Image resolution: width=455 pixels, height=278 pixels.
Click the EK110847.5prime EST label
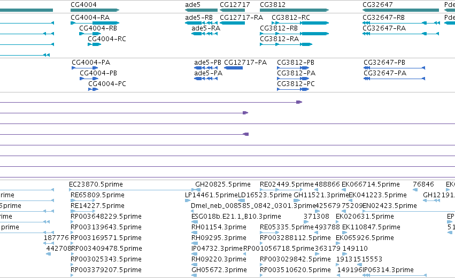[371, 227]
